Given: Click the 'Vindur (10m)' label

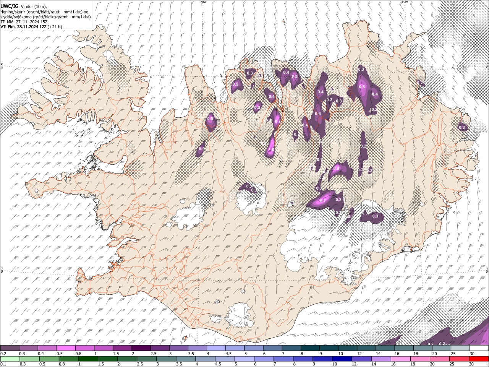Looking at the screenshot, I should click(x=34, y=6).
